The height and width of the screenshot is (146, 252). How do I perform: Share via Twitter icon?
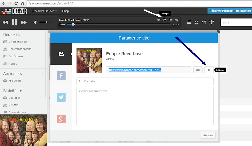61,97
